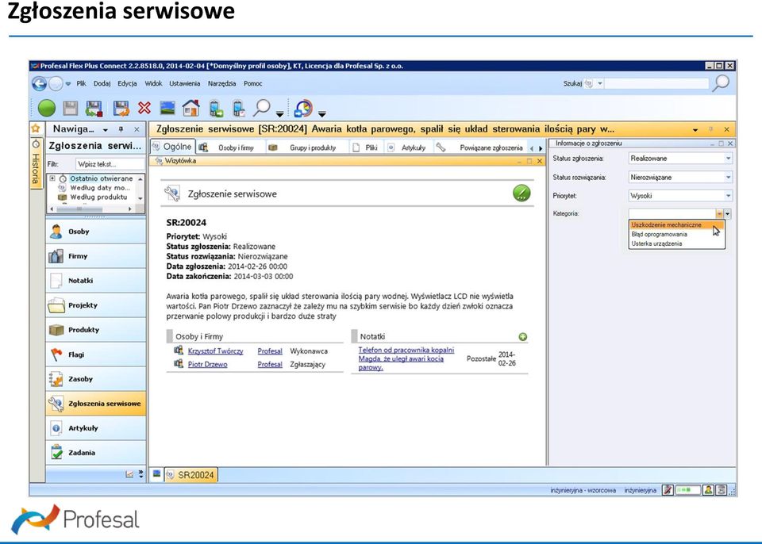Viewport: 762px width, 544px height.
Task: Click the user icon in the status bar
Action: pyautogui.click(x=709, y=490)
